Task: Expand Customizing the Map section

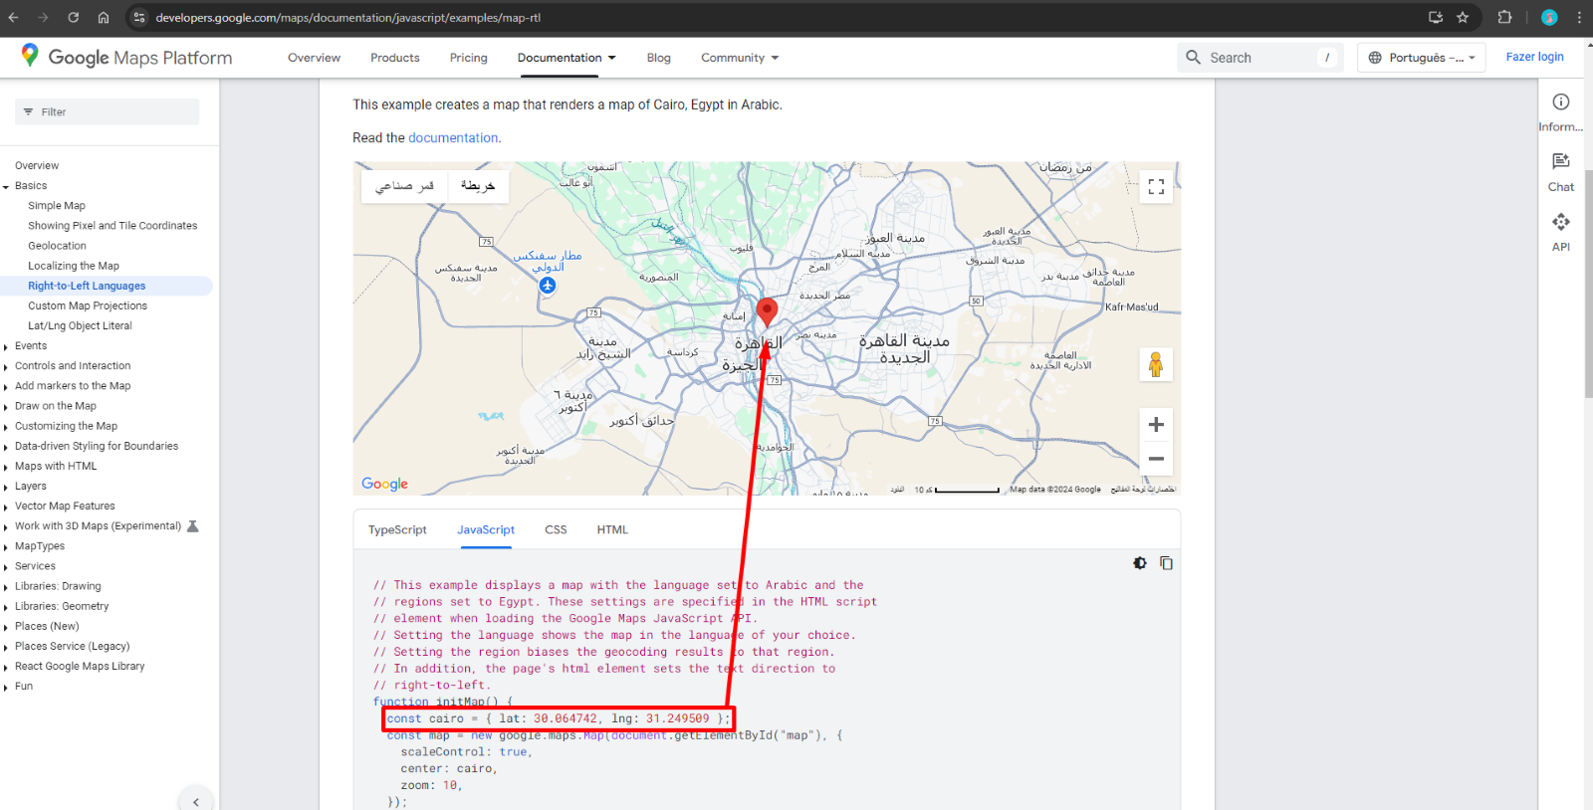Action: (6, 426)
